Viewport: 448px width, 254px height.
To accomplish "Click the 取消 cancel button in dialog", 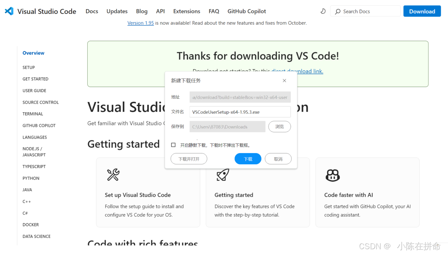I will click(x=278, y=159).
